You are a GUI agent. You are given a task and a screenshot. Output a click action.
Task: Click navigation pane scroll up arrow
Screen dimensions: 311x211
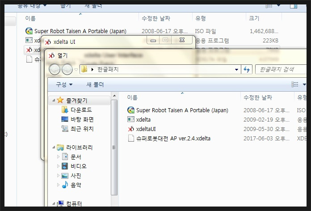click(x=114, y=96)
